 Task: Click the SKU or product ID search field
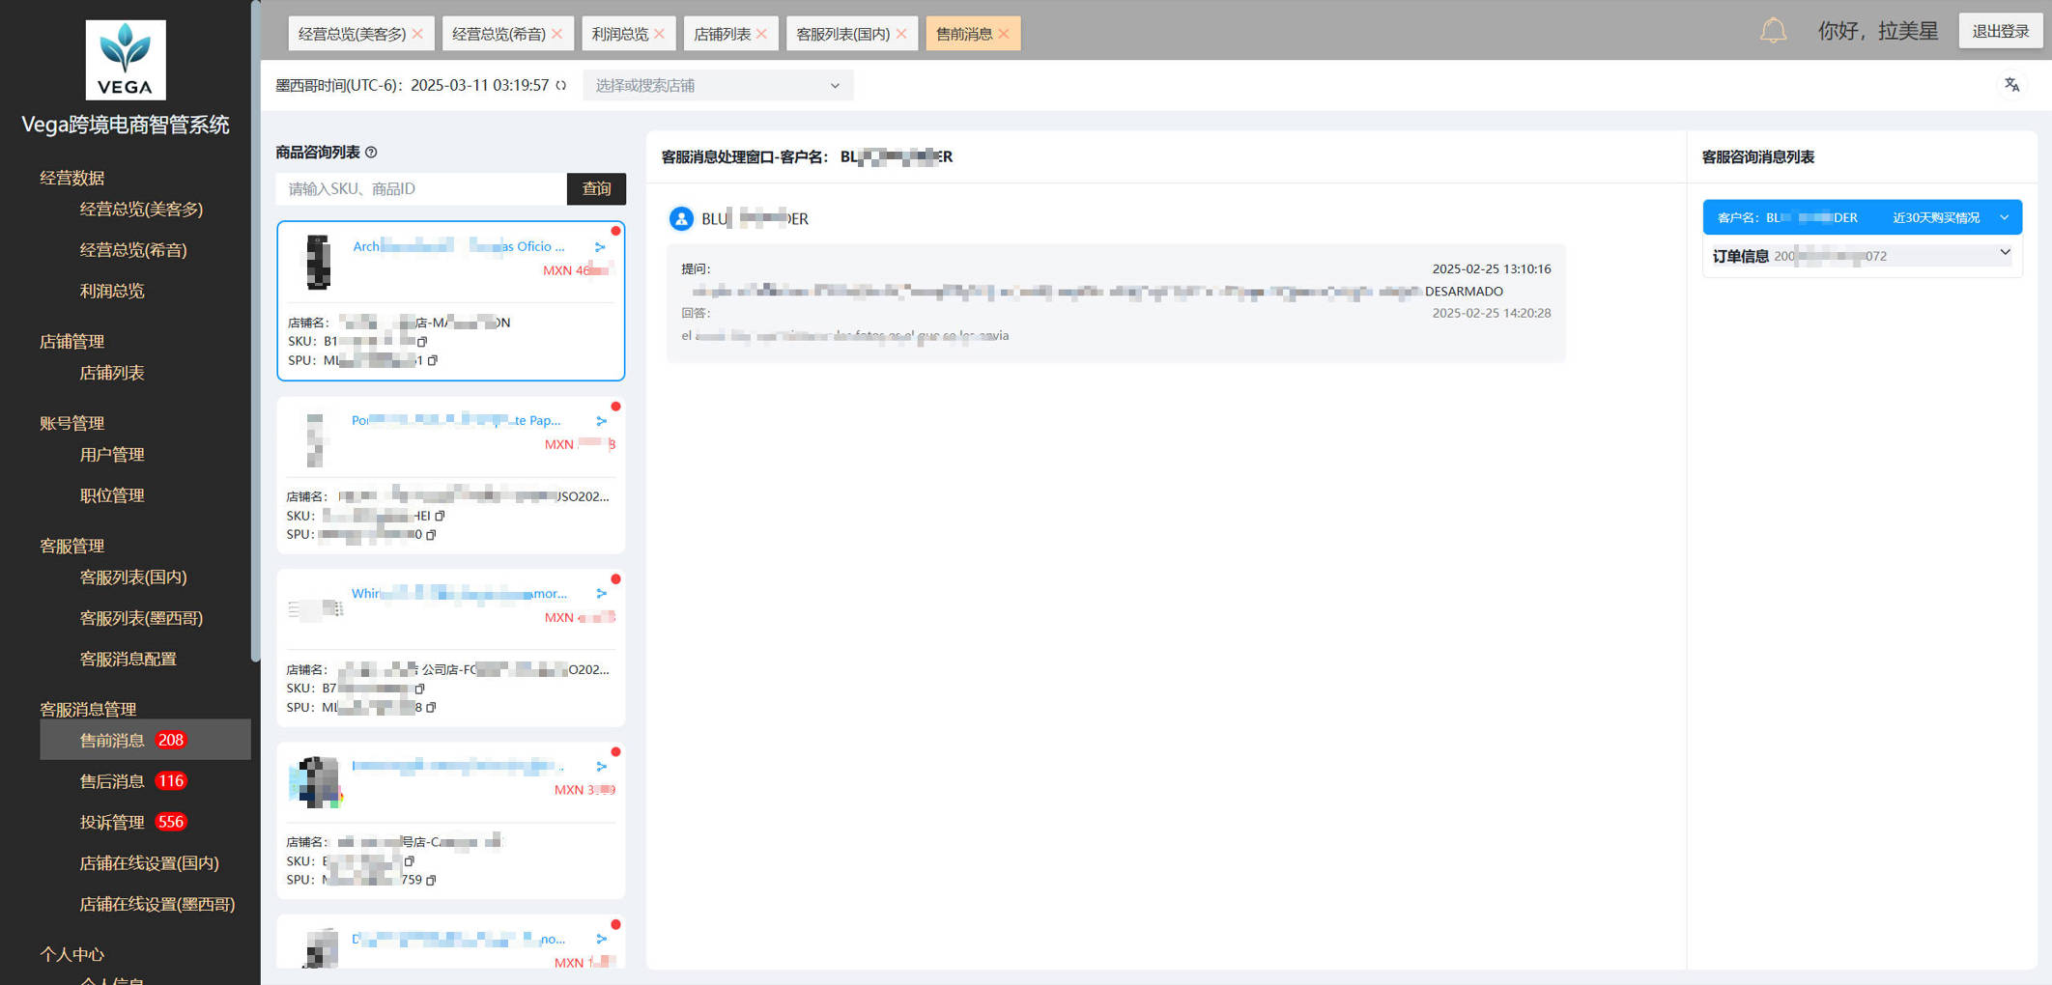[421, 189]
